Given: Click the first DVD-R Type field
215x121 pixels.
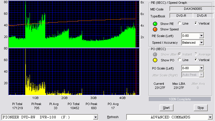Looking at the screenshot, I should pyautogui.click(x=181, y=16).
